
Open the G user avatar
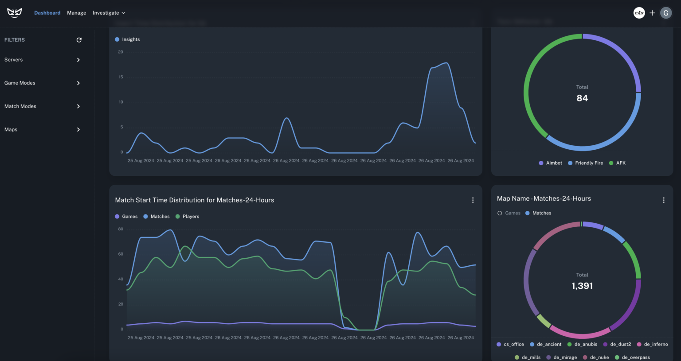pos(665,13)
